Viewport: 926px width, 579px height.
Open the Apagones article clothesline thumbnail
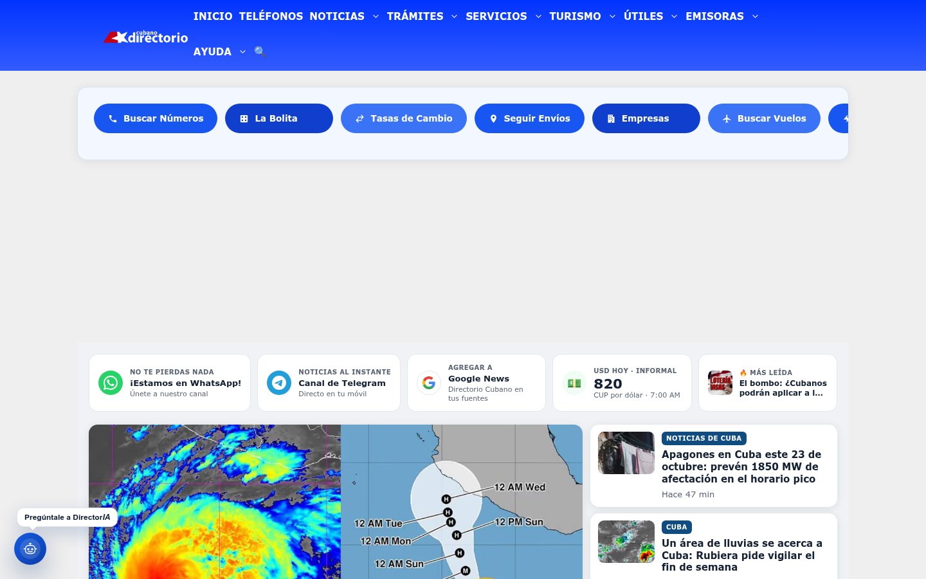[x=626, y=453]
